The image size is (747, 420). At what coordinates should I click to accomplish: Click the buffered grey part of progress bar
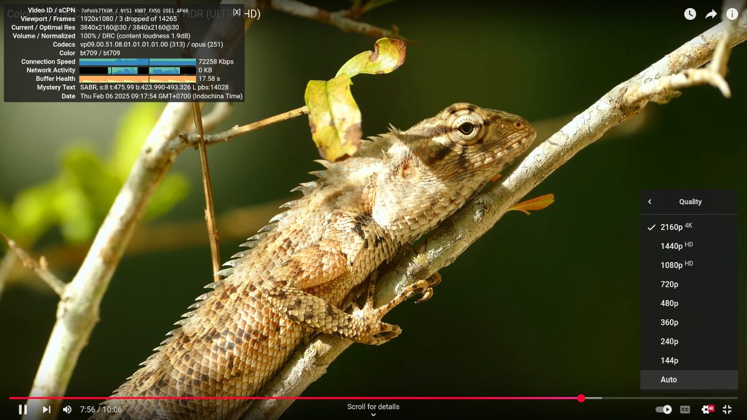[593, 398]
